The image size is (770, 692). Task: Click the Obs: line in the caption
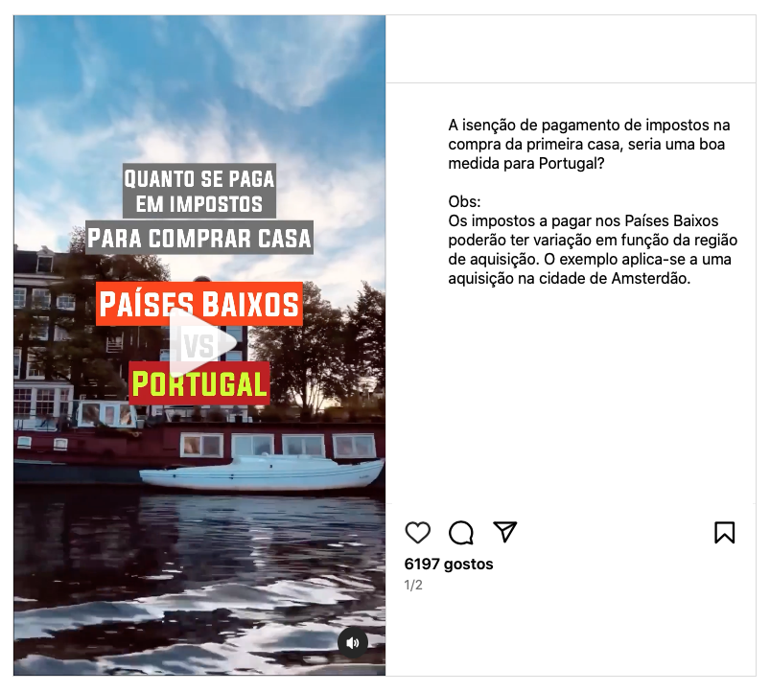point(464,201)
